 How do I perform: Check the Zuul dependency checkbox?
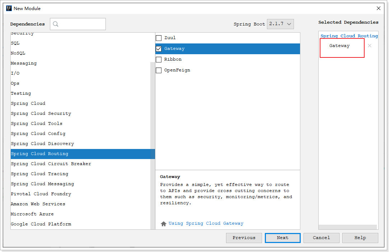(159, 38)
